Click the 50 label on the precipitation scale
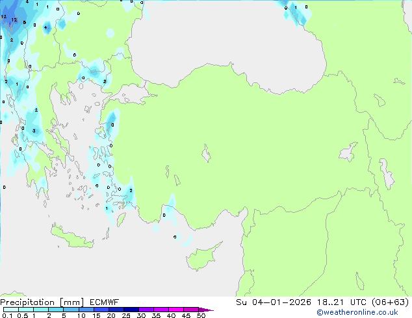Image resolution: width=412 pixels, height=318 pixels. pyautogui.click(x=201, y=315)
